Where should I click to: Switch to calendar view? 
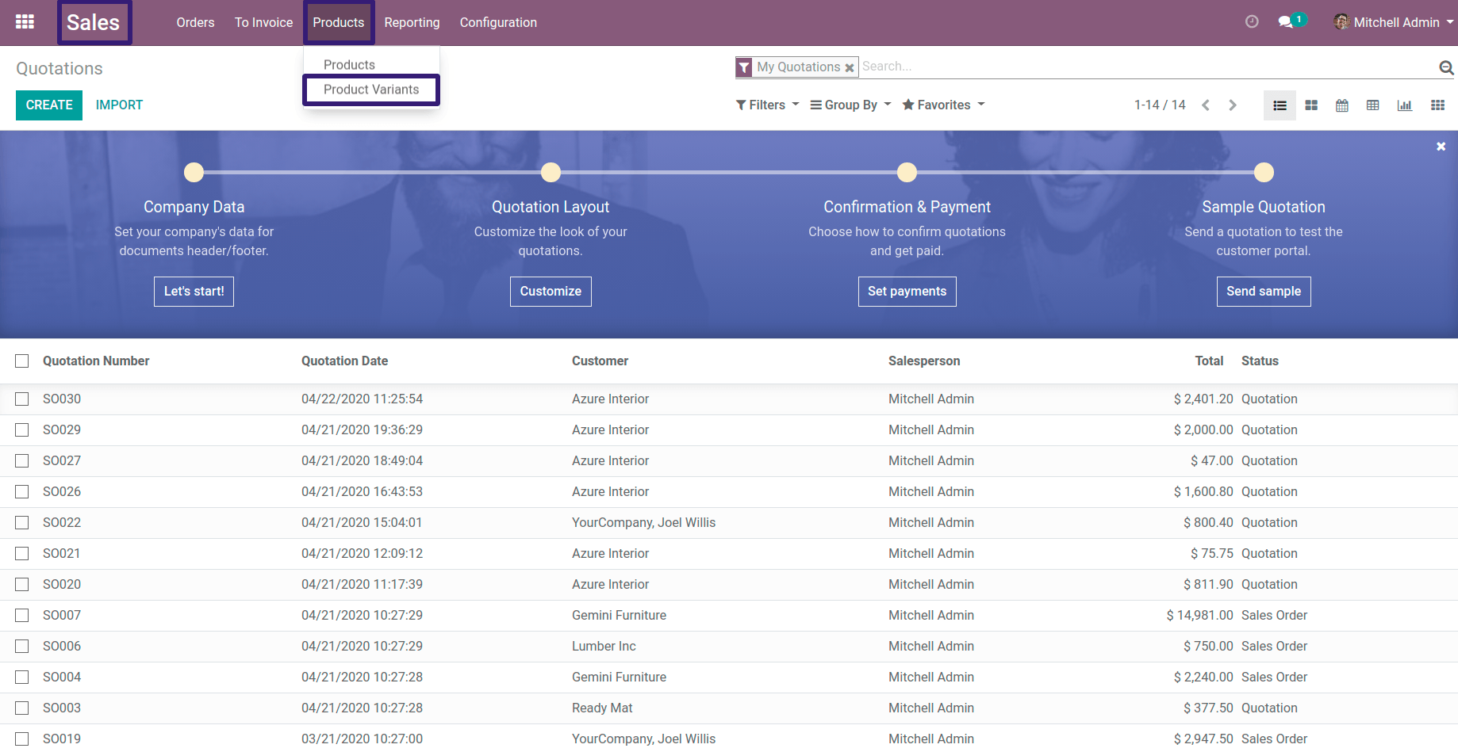point(1342,105)
